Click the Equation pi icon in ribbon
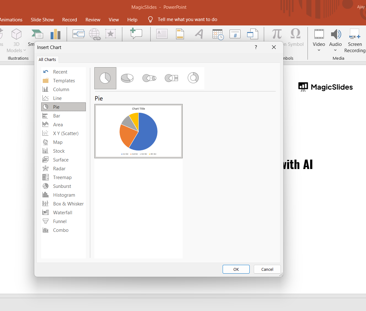Viewport: 366px width, 311px height. click(277, 34)
